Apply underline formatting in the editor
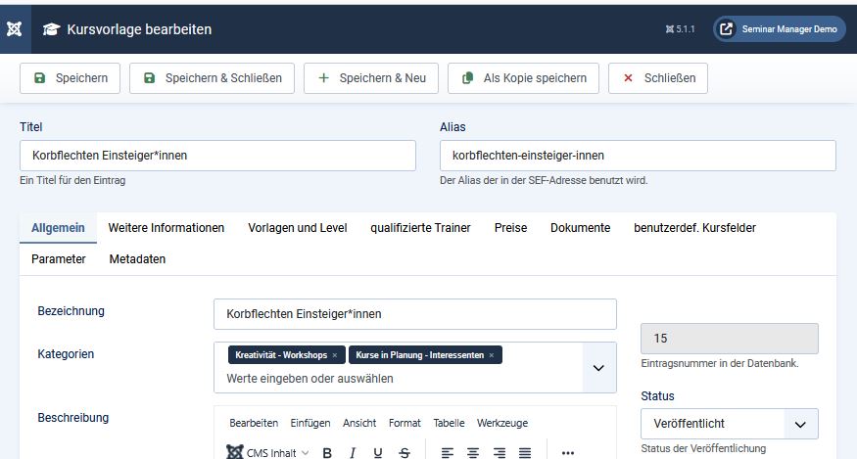Screen dimensions: 857x459 tap(378, 452)
